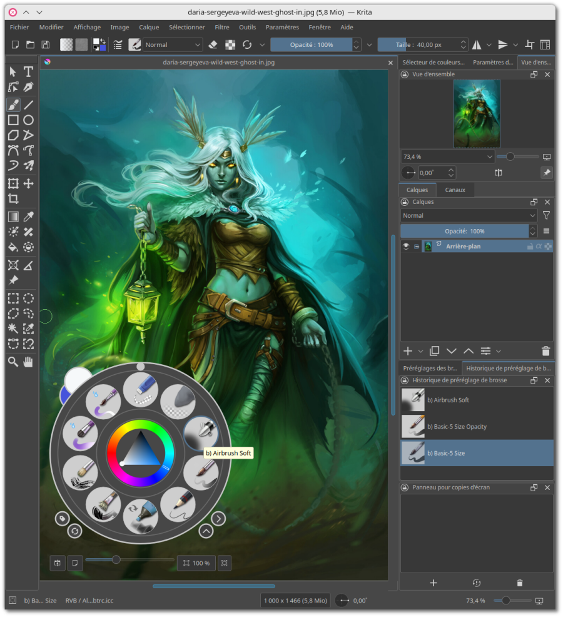Screen dimensions: 563x617
Task: Pick b) Basic-5 Size Opacity preset
Action: [x=477, y=427]
